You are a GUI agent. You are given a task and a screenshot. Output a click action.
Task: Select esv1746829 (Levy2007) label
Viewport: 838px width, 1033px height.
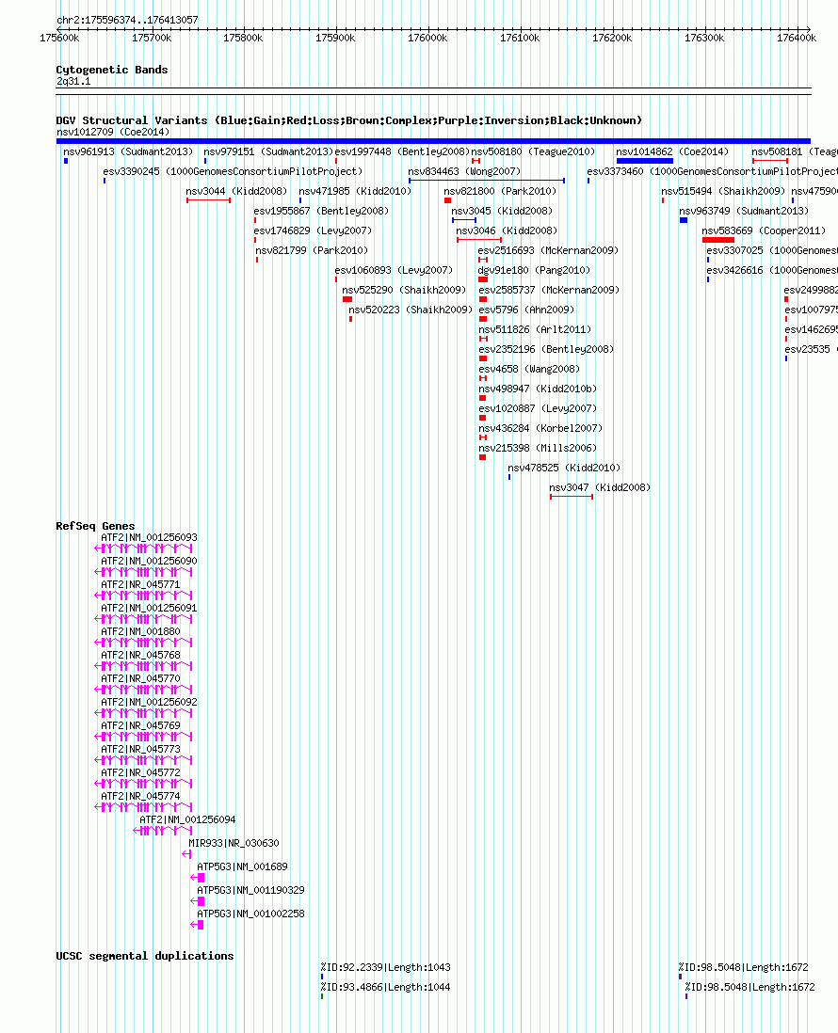313,230
